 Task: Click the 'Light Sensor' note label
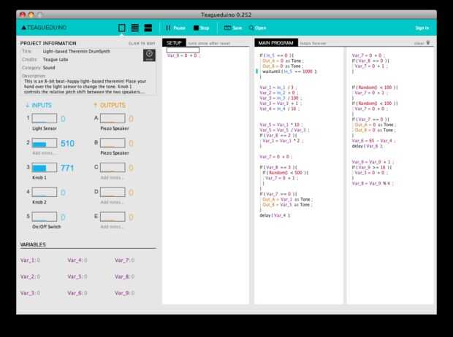point(45,128)
